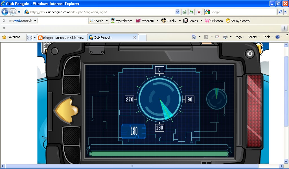289x169 pixels.
Task: Click the red light panel on gadget
Action: (x=254, y=111)
